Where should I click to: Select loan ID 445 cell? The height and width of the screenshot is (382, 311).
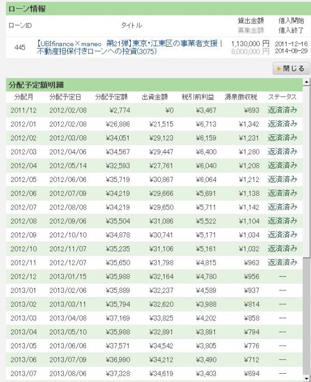20,47
